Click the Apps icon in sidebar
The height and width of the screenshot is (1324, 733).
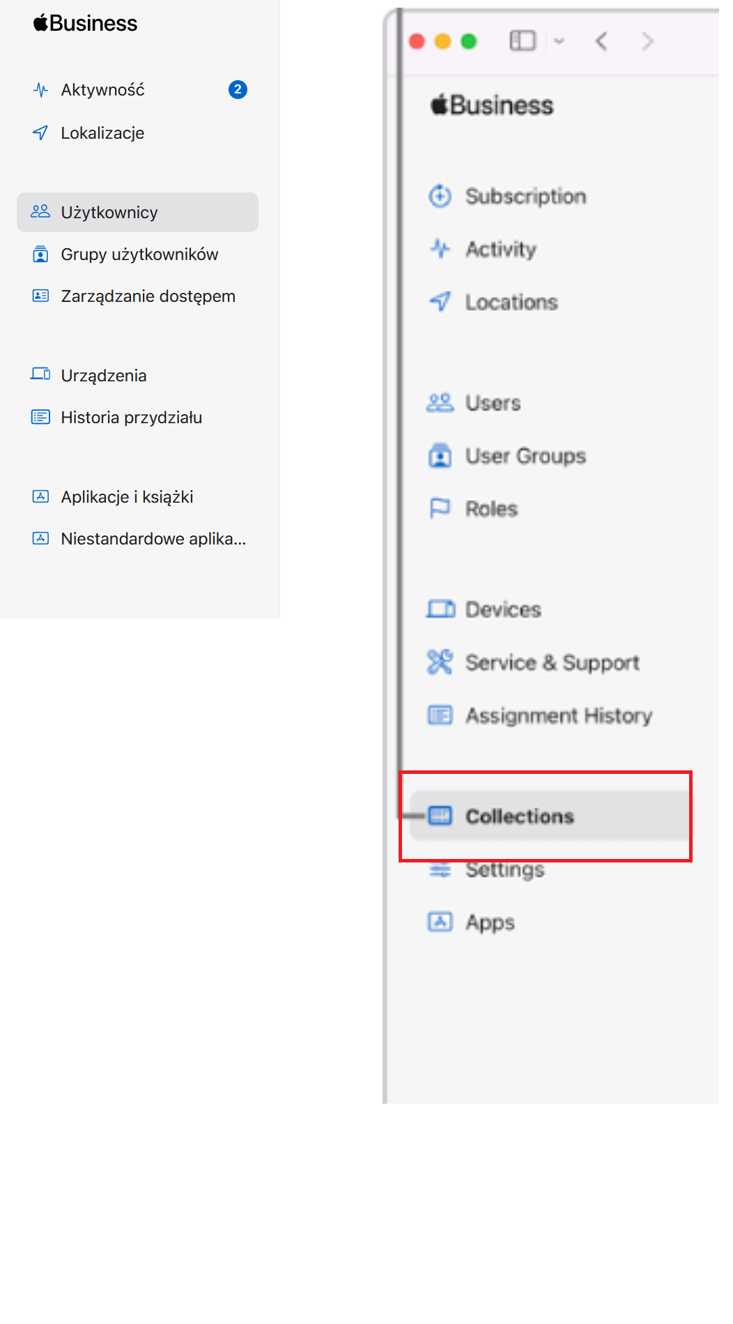(x=440, y=922)
